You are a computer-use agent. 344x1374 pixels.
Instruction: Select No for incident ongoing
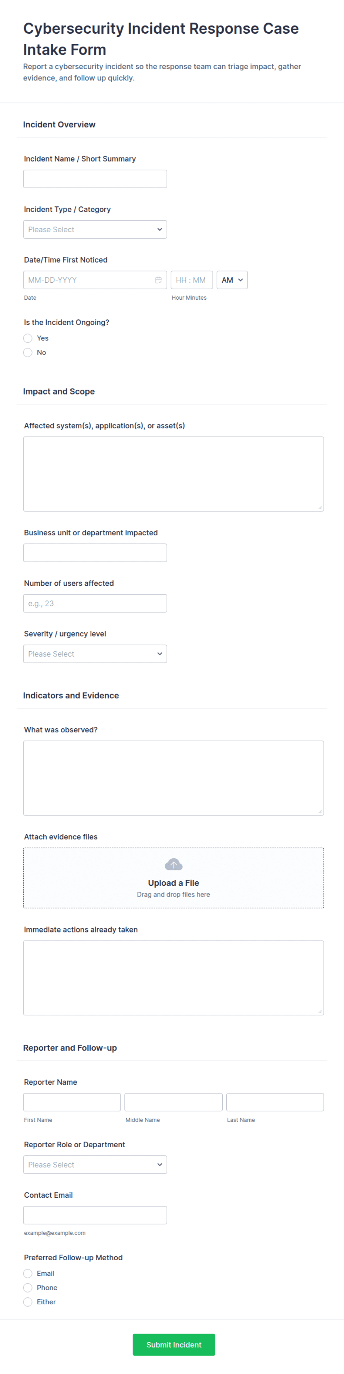(x=28, y=353)
